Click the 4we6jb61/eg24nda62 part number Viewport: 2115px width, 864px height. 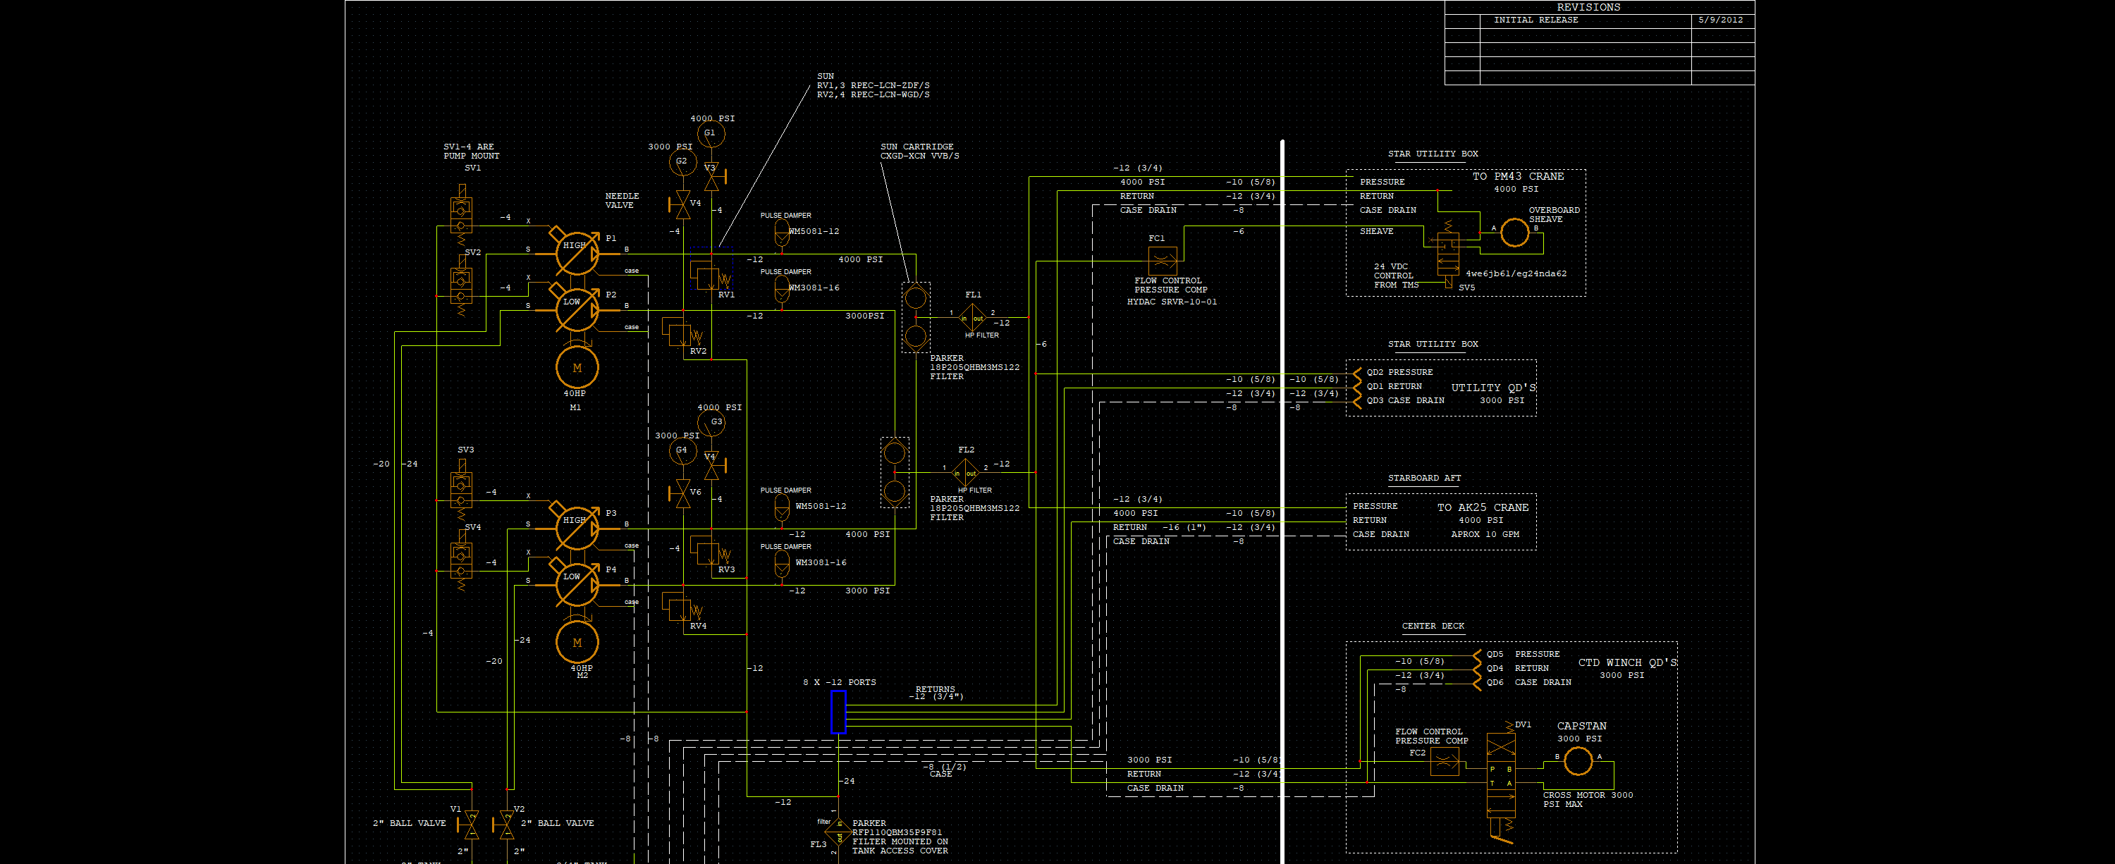1516,273
